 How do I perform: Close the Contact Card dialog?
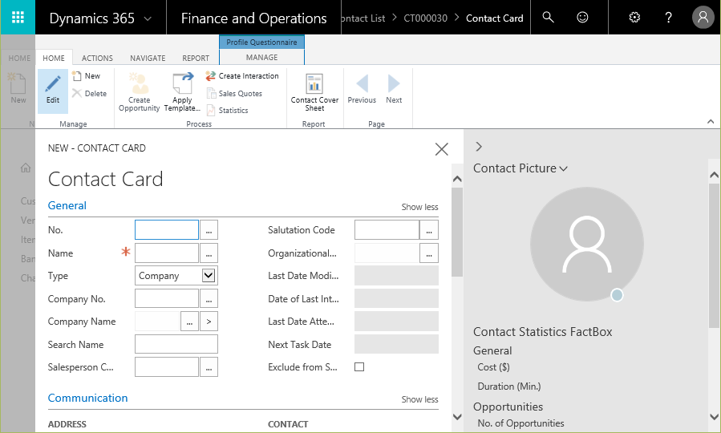[441, 149]
